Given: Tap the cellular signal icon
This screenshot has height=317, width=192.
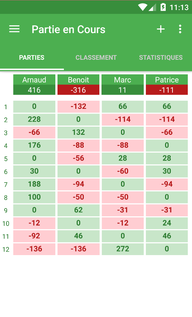Looking at the screenshot, I should [x=152, y=7].
